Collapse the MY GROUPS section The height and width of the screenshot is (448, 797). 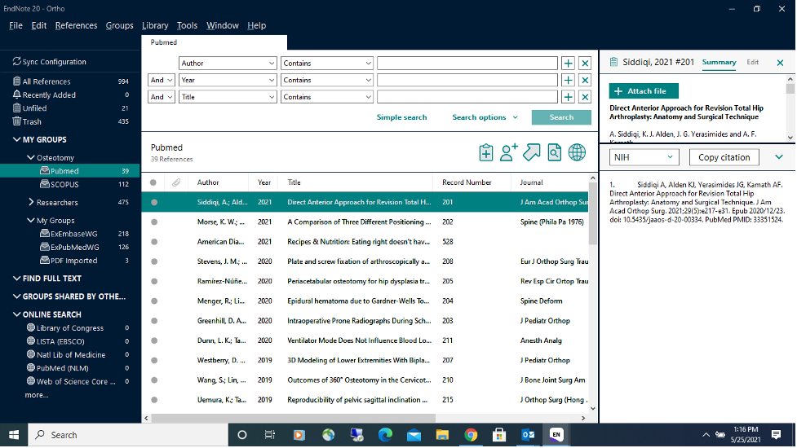pyautogui.click(x=17, y=139)
